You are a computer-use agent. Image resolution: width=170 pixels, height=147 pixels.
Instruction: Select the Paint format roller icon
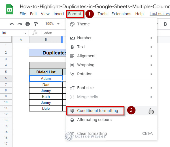[36, 24]
